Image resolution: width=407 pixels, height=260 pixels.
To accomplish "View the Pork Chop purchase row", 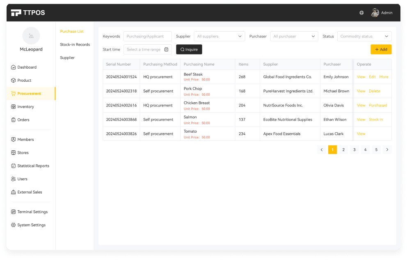I will pyautogui.click(x=361, y=91).
